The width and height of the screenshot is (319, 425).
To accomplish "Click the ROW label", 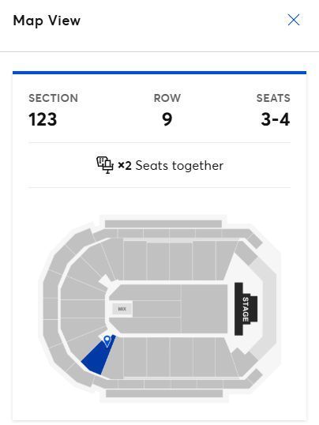I will pos(167,98).
